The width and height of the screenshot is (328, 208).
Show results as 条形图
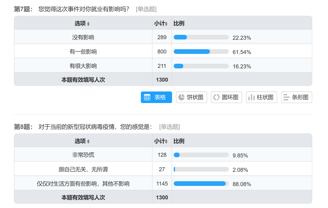(297, 97)
